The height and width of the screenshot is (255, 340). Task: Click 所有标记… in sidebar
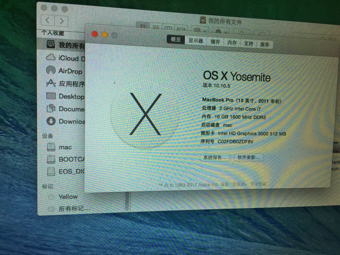(69, 209)
